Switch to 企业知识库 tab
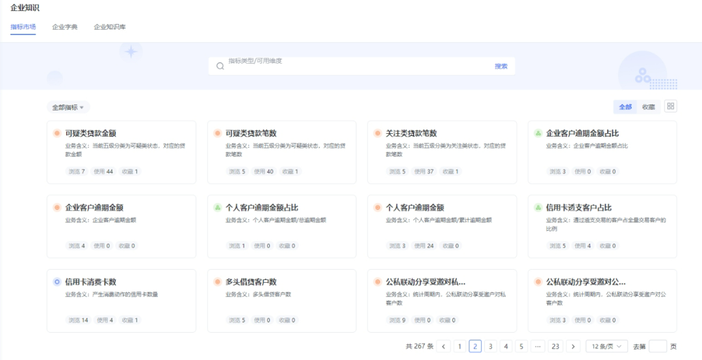This screenshot has height=360, width=702. tap(110, 27)
